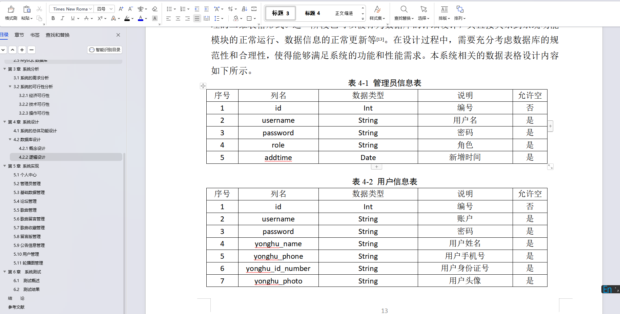
Task: Set paragraph alignment to right
Action: [x=187, y=18]
